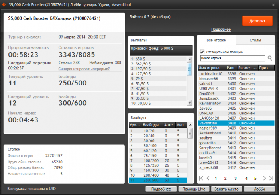279x195 pixels.
Task: Select player row 'LANOS6120'
Action: [x=236, y=118]
